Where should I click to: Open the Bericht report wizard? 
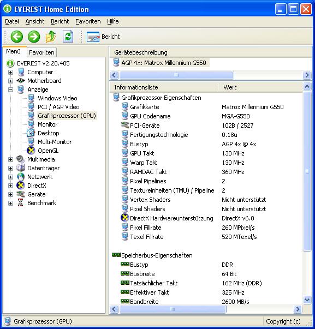point(103,37)
